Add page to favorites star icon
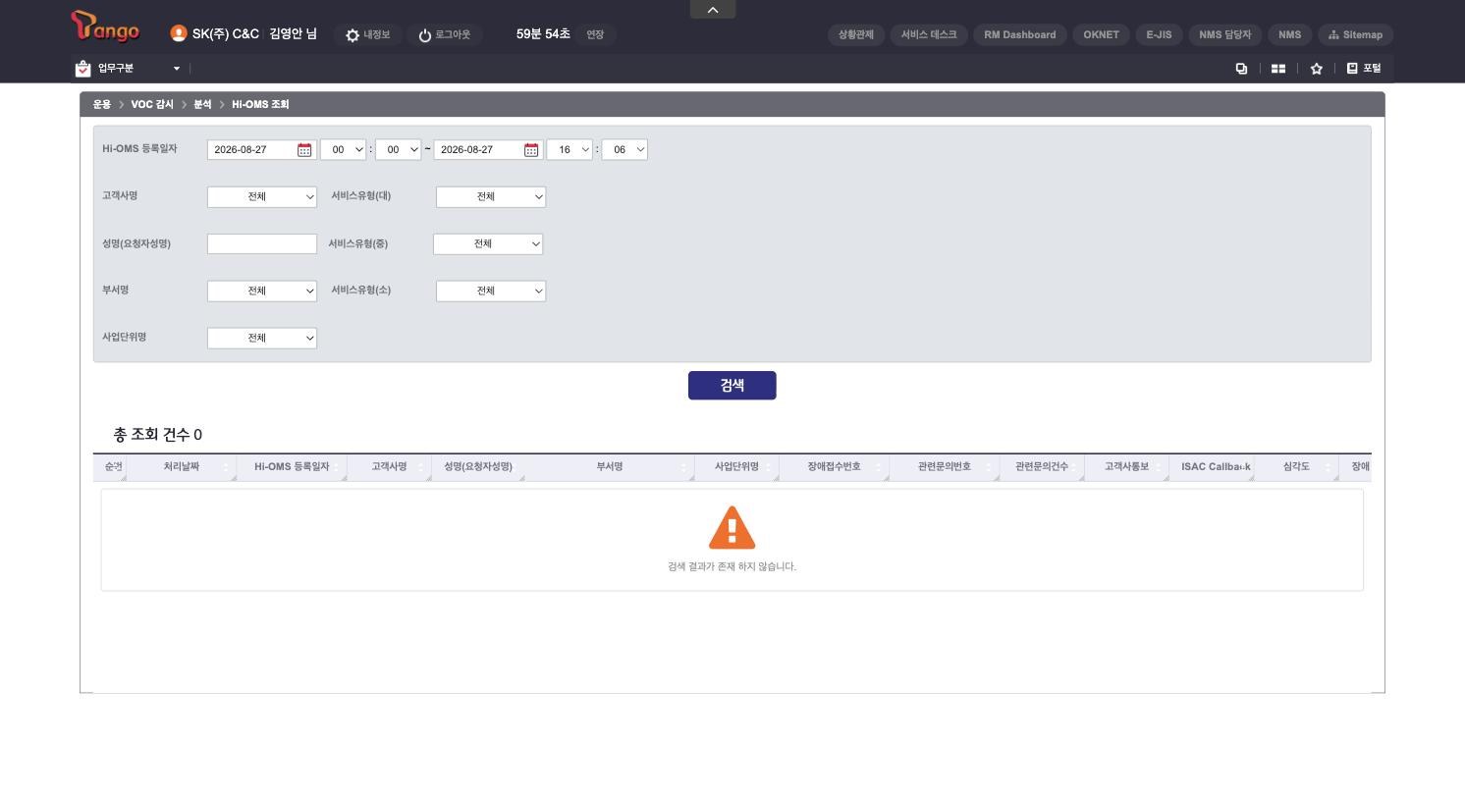The width and height of the screenshot is (1465, 797). click(x=1317, y=69)
